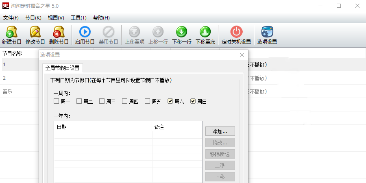Click the 删除节目 toolbar icon
The height and width of the screenshot is (183, 366).
(59, 32)
